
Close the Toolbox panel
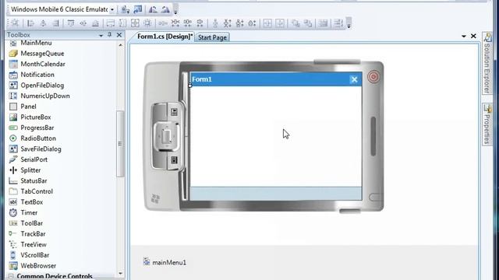click(119, 35)
